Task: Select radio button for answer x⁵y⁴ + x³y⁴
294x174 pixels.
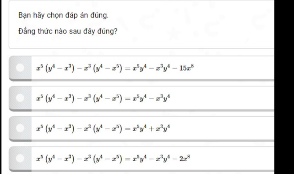Action: pos(20,128)
